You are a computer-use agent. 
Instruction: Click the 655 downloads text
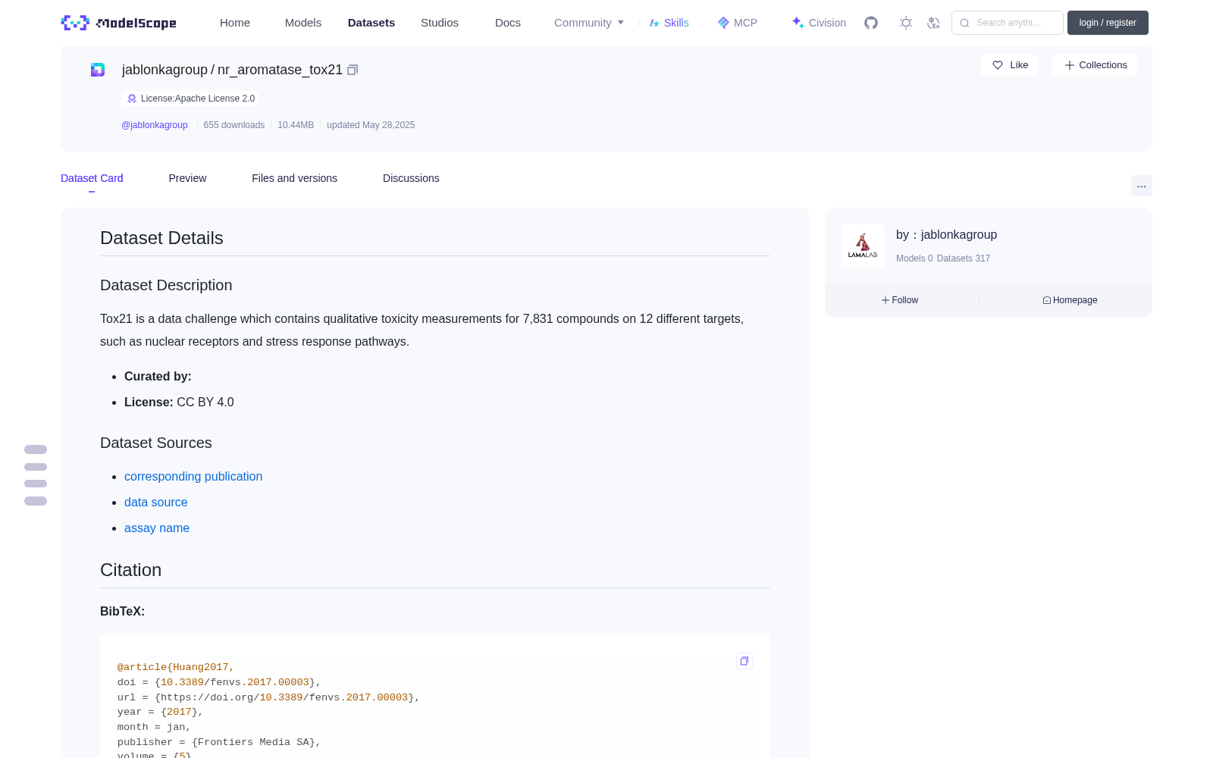[x=234, y=125]
